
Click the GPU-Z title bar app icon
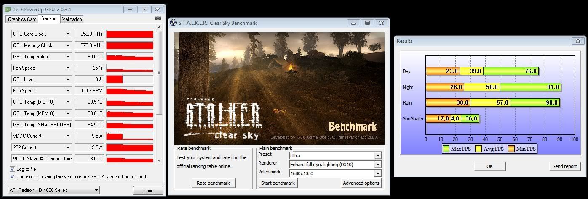8,9
